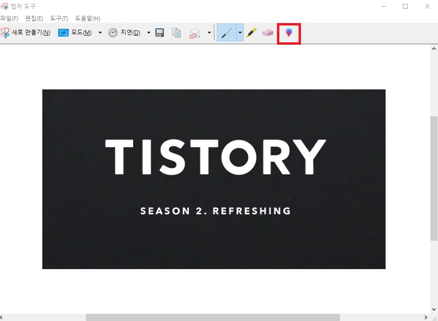Open the Edit (편집) menu
438x321 pixels.
coord(34,18)
